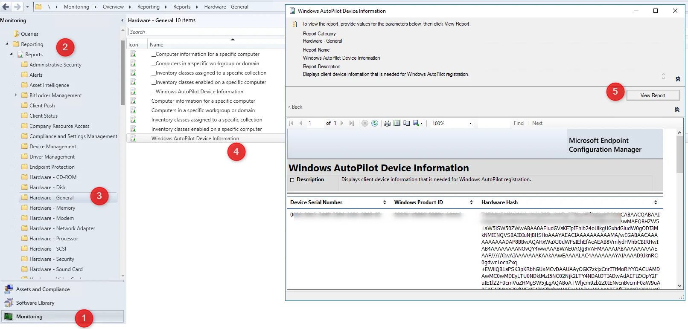Click the Icon column header

[x=137, y=45]
